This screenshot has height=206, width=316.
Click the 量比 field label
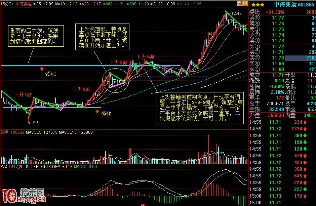[290, 98]
